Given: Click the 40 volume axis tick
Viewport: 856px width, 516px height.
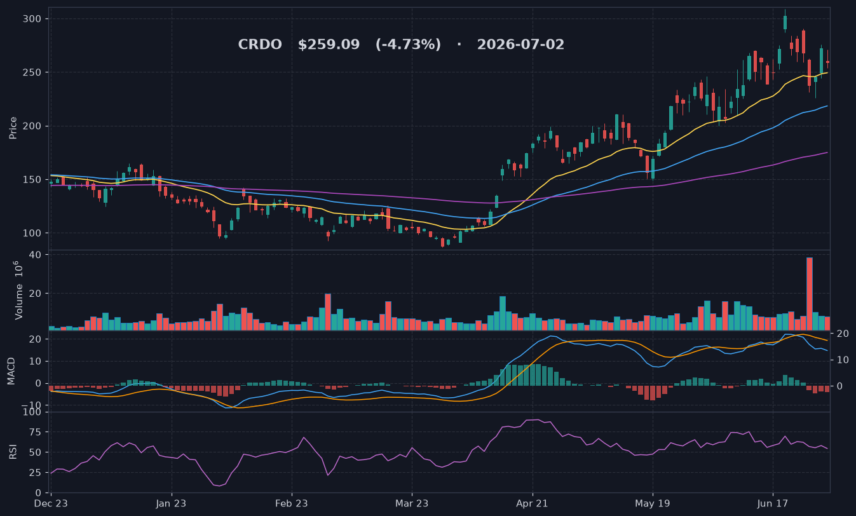Looking at the screenshot, I should click(36, 255).
